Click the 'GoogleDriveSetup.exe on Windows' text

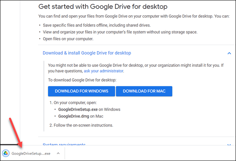89,109
